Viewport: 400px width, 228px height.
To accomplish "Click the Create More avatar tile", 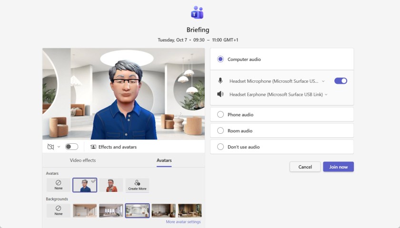I will (x=137, y=185).
